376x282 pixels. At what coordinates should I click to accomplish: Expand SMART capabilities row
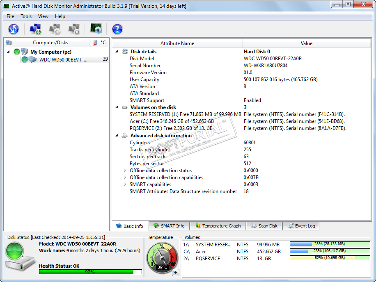(x=125, y=184)
